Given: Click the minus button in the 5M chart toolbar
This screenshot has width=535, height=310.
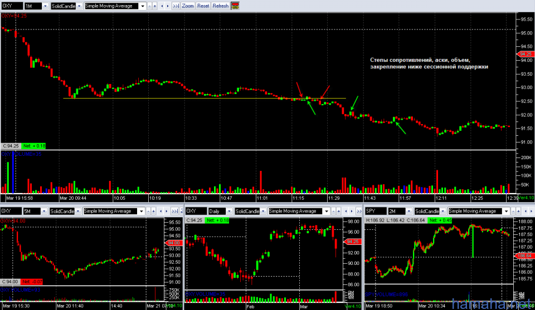Looking at the screenshot, I should tap(148, 211).
